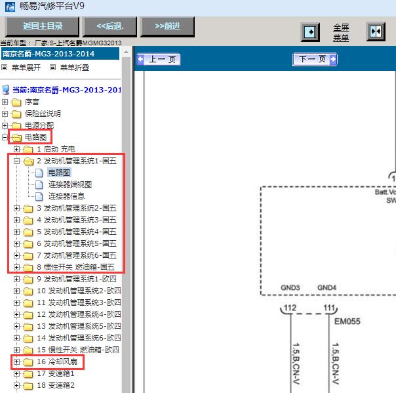The height and width of the screenshot is (393, 396).
Task: Select 12 发动机管理系统4-欧四
Action: (79, 314)
